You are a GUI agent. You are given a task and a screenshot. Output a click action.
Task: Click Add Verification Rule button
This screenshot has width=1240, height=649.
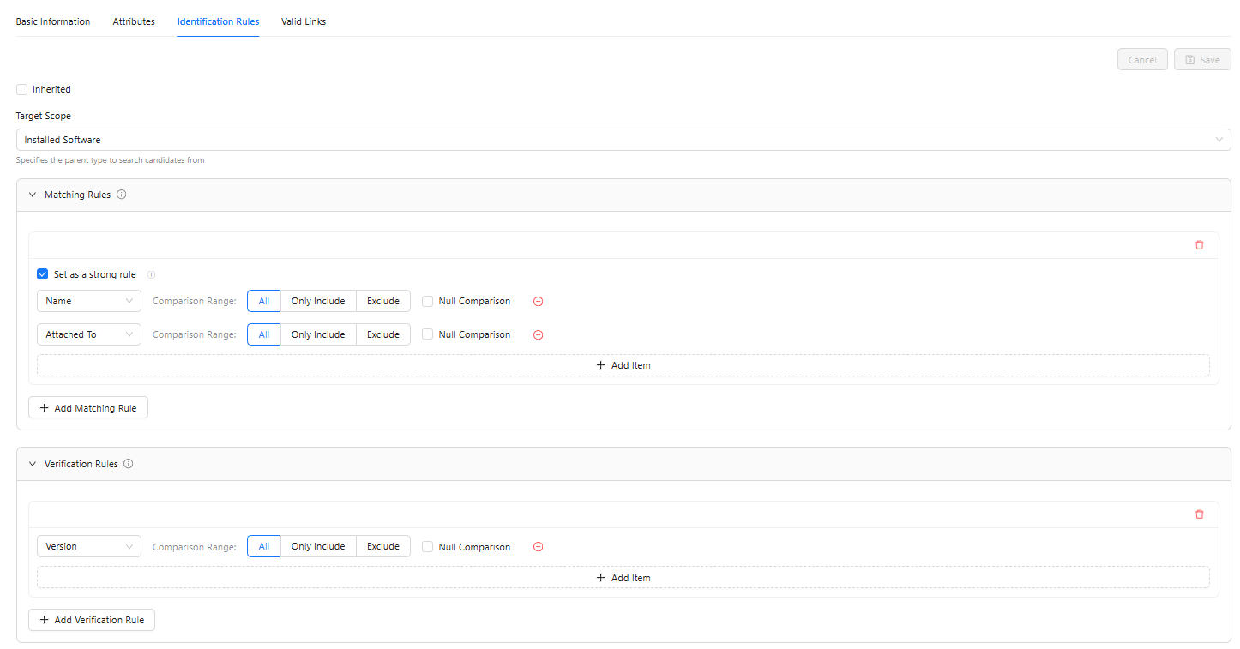[x=92, y=620]
